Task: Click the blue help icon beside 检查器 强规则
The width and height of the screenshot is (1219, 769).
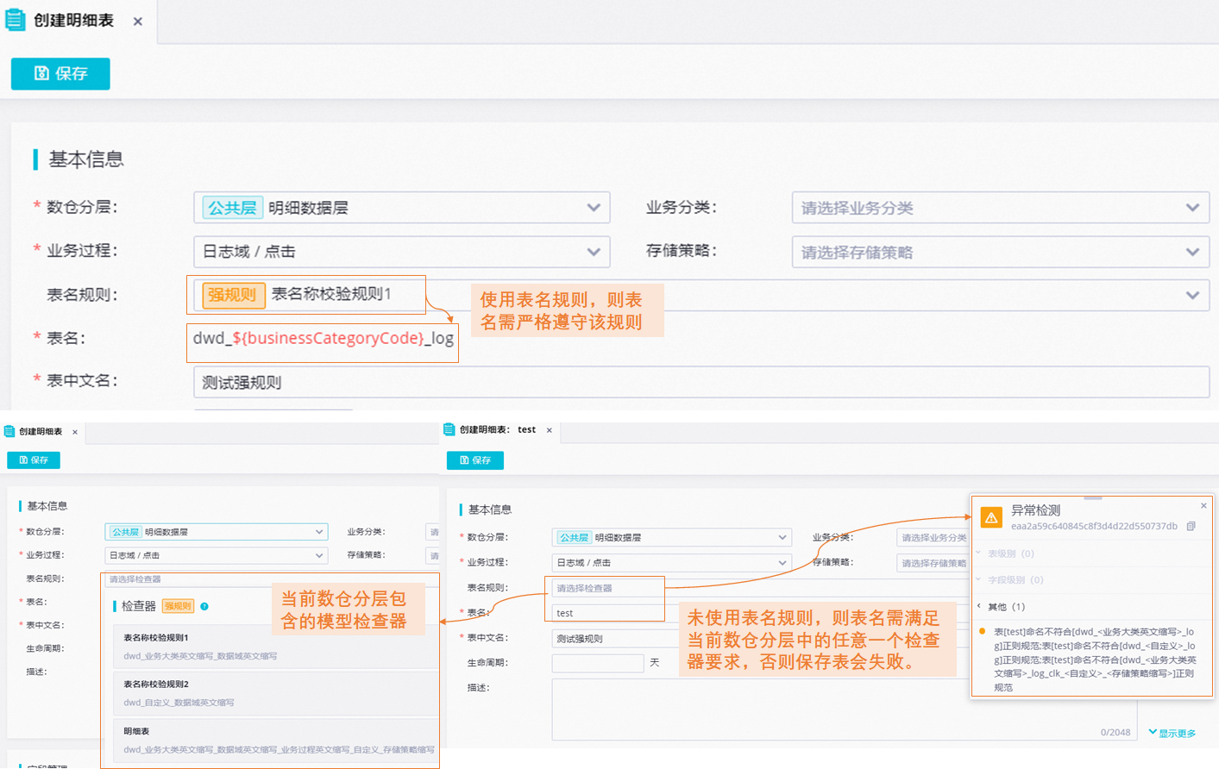Action: (204, 606)
